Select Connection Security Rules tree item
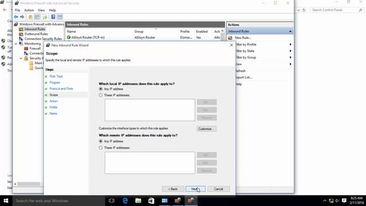The image size is (366, 206). 43,39
